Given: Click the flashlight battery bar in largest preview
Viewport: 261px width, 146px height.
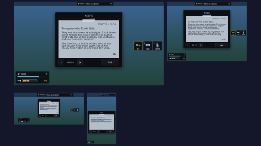Looking at the screenshot, I should point(30,81).
